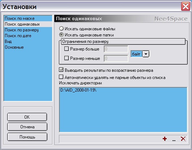This screenshot has height=150, width=192.
Task: Select Искать одинаковые папки radio button
Action: tap(61, 35)
